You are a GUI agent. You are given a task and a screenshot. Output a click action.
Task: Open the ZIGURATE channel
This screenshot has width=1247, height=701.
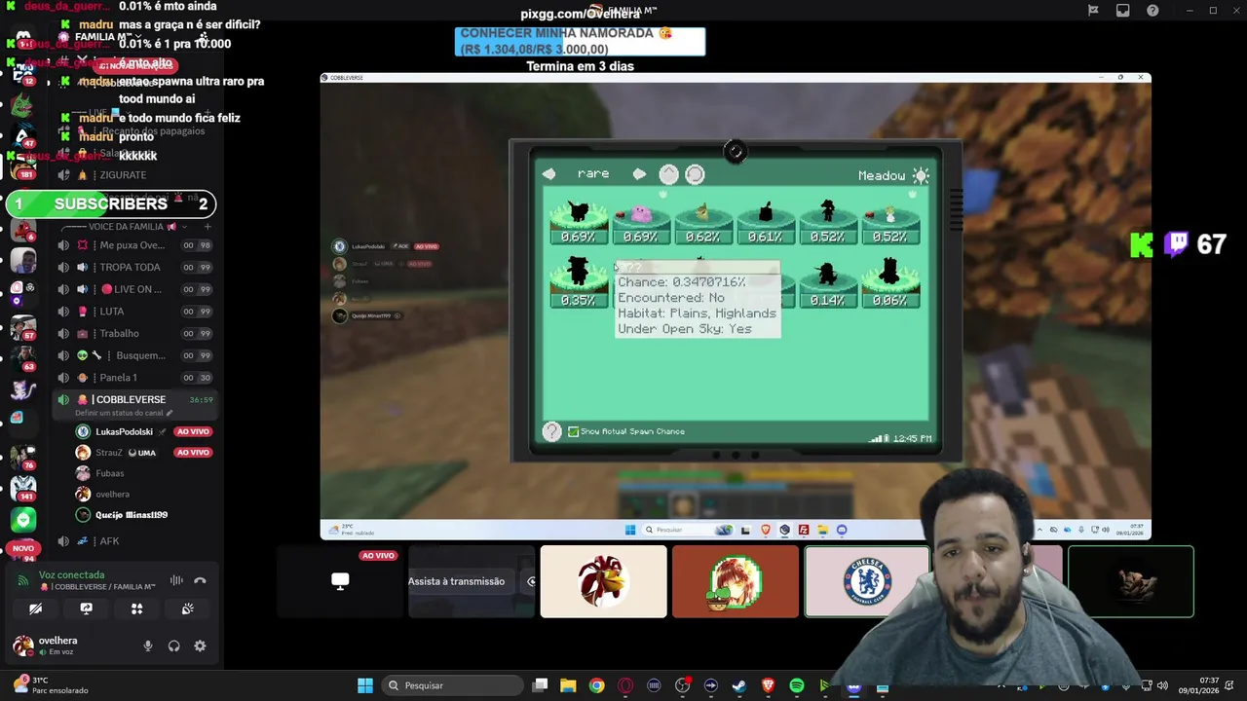click(x=135, y=175)
